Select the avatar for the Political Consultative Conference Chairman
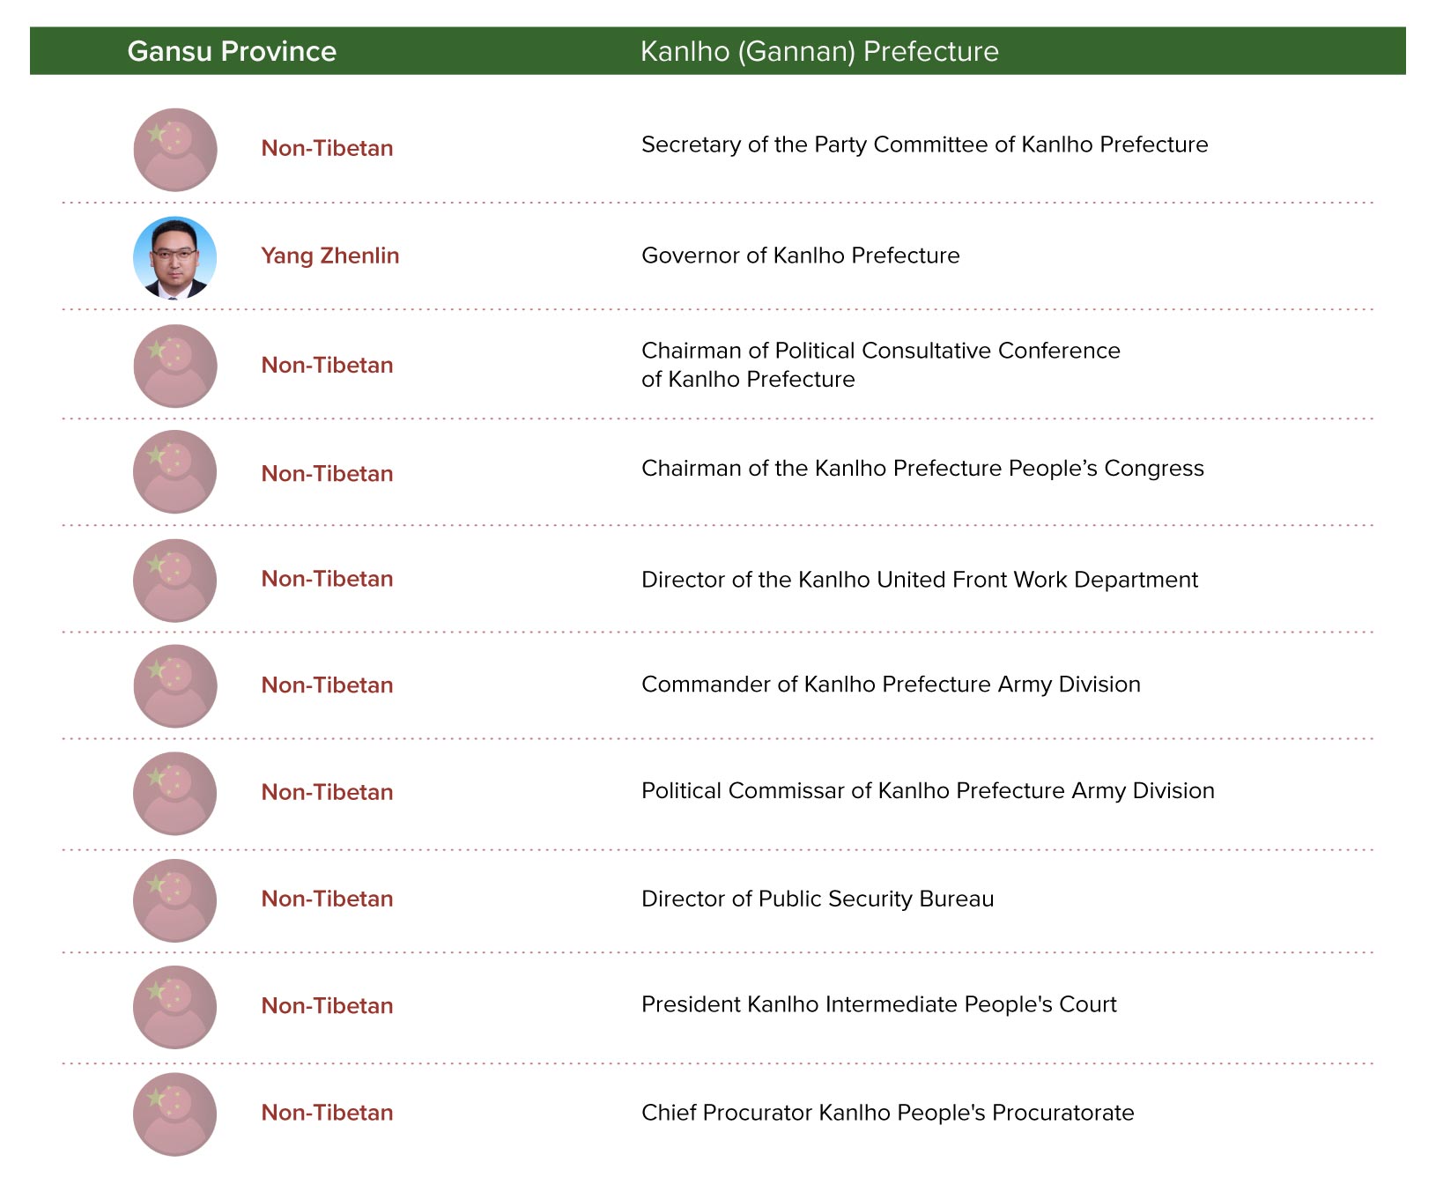This screenshot has height=1177, width=1436. 175,366
